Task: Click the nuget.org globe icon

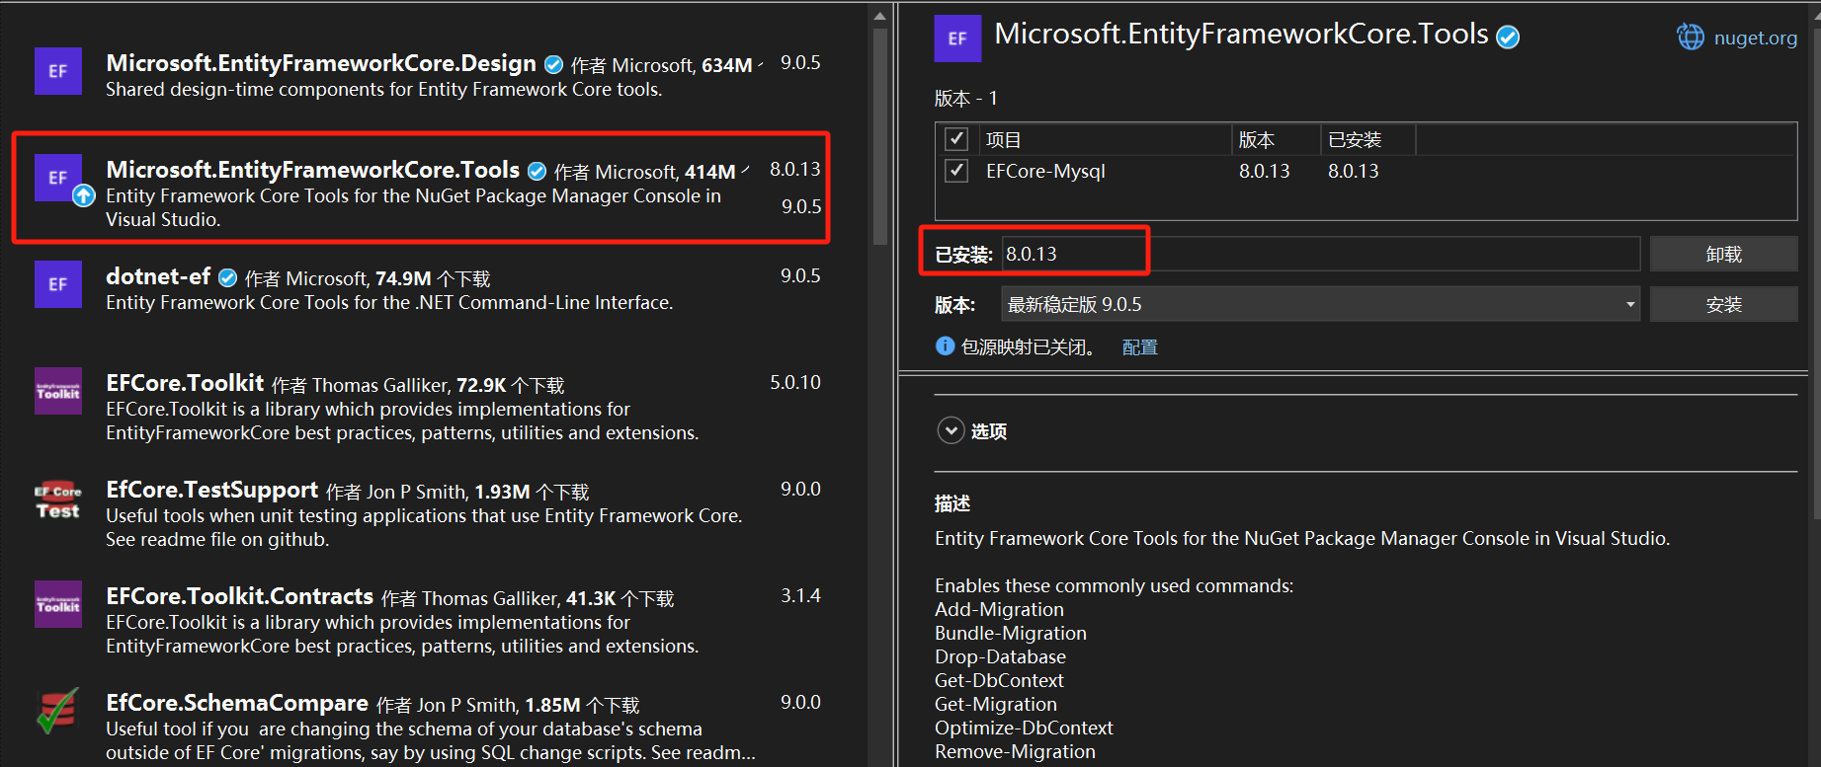Action: click(x=1691, y=38)
